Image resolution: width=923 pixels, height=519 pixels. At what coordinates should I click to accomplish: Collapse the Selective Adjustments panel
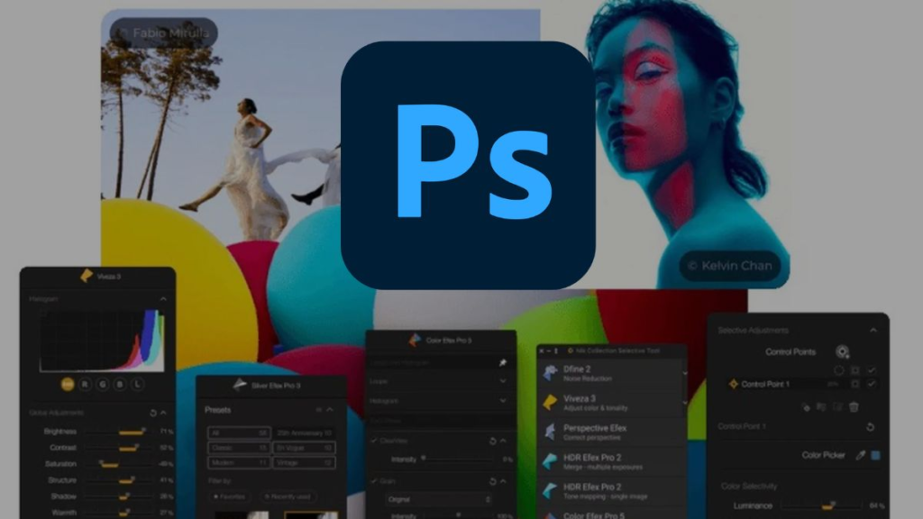coord(873,331)
